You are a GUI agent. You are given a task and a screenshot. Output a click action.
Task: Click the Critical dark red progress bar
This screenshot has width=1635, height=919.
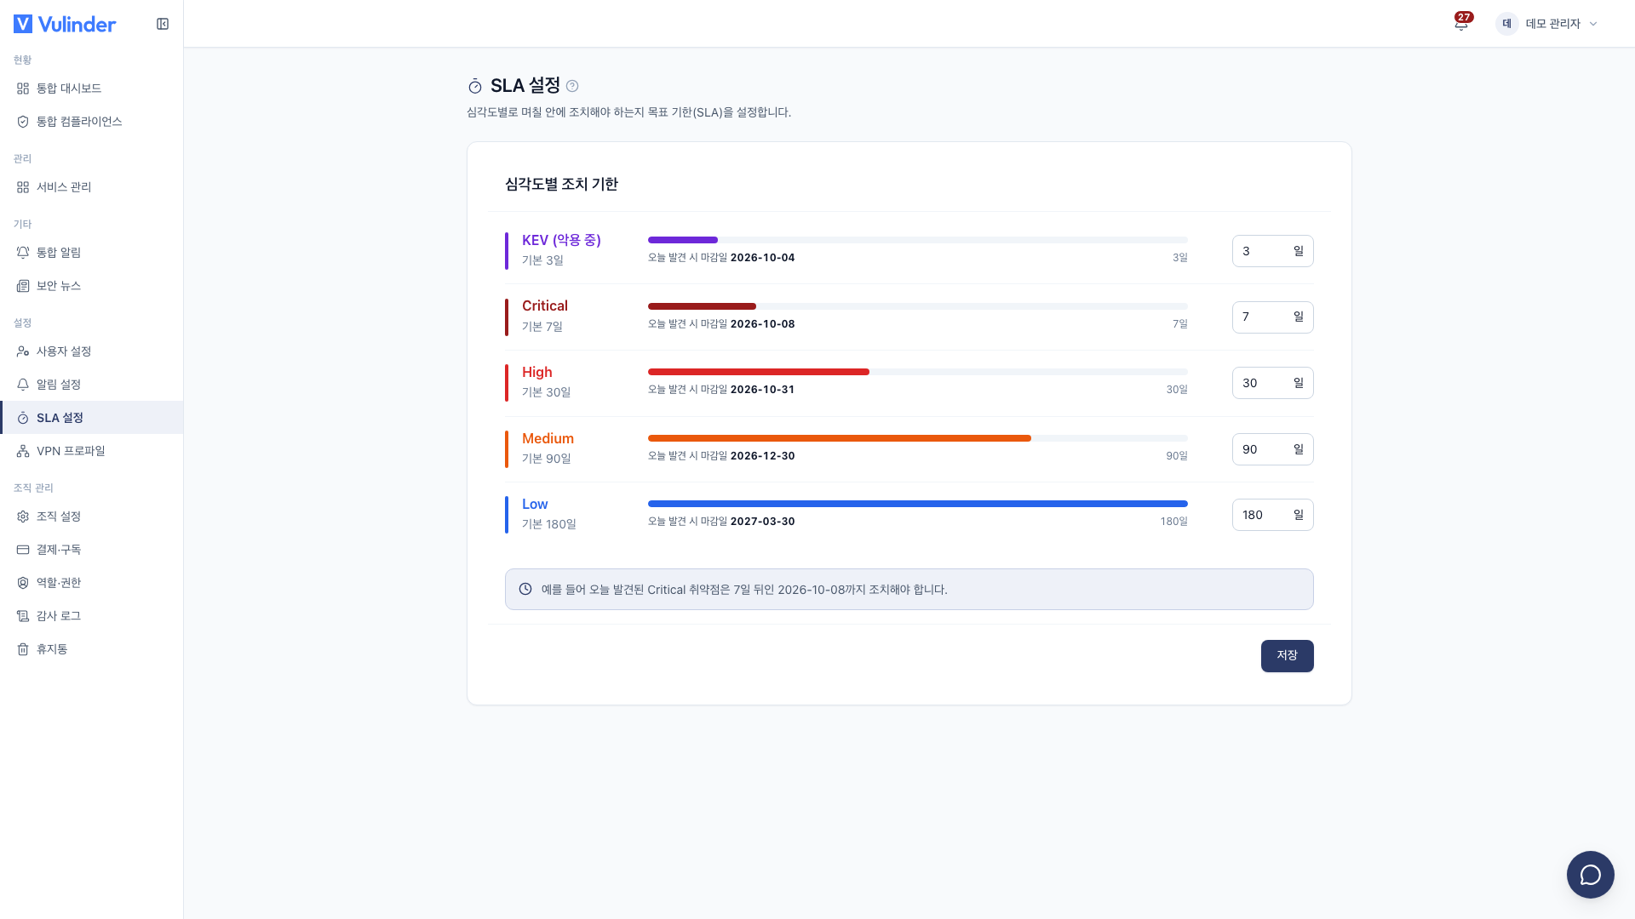tap(702, 306)
